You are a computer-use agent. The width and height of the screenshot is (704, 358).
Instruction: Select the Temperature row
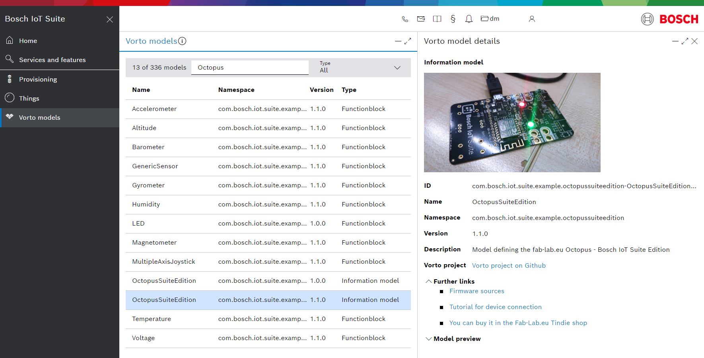point(268,319)
